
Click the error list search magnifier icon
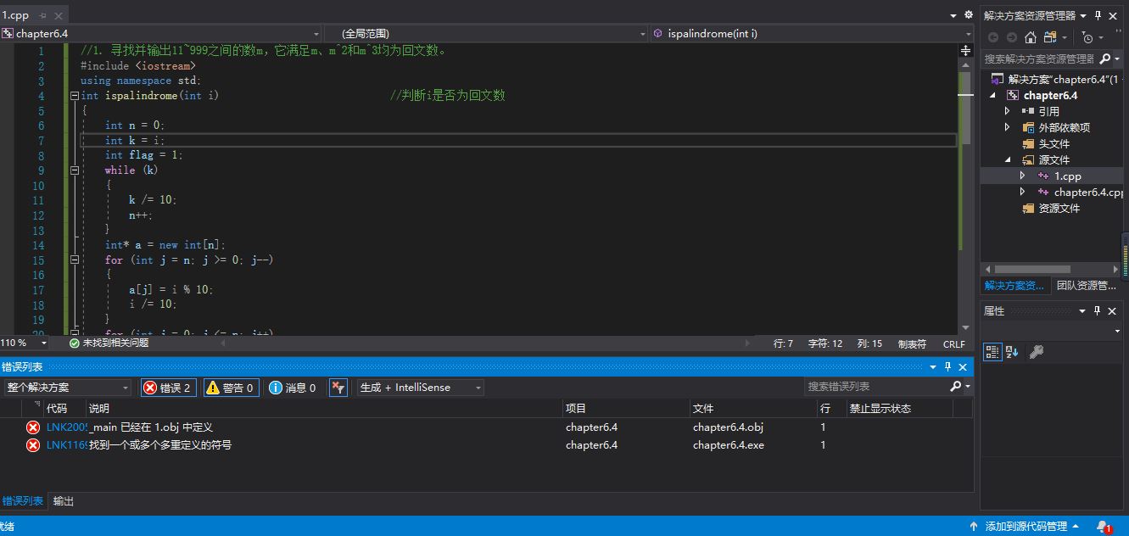tap(956, 387)
